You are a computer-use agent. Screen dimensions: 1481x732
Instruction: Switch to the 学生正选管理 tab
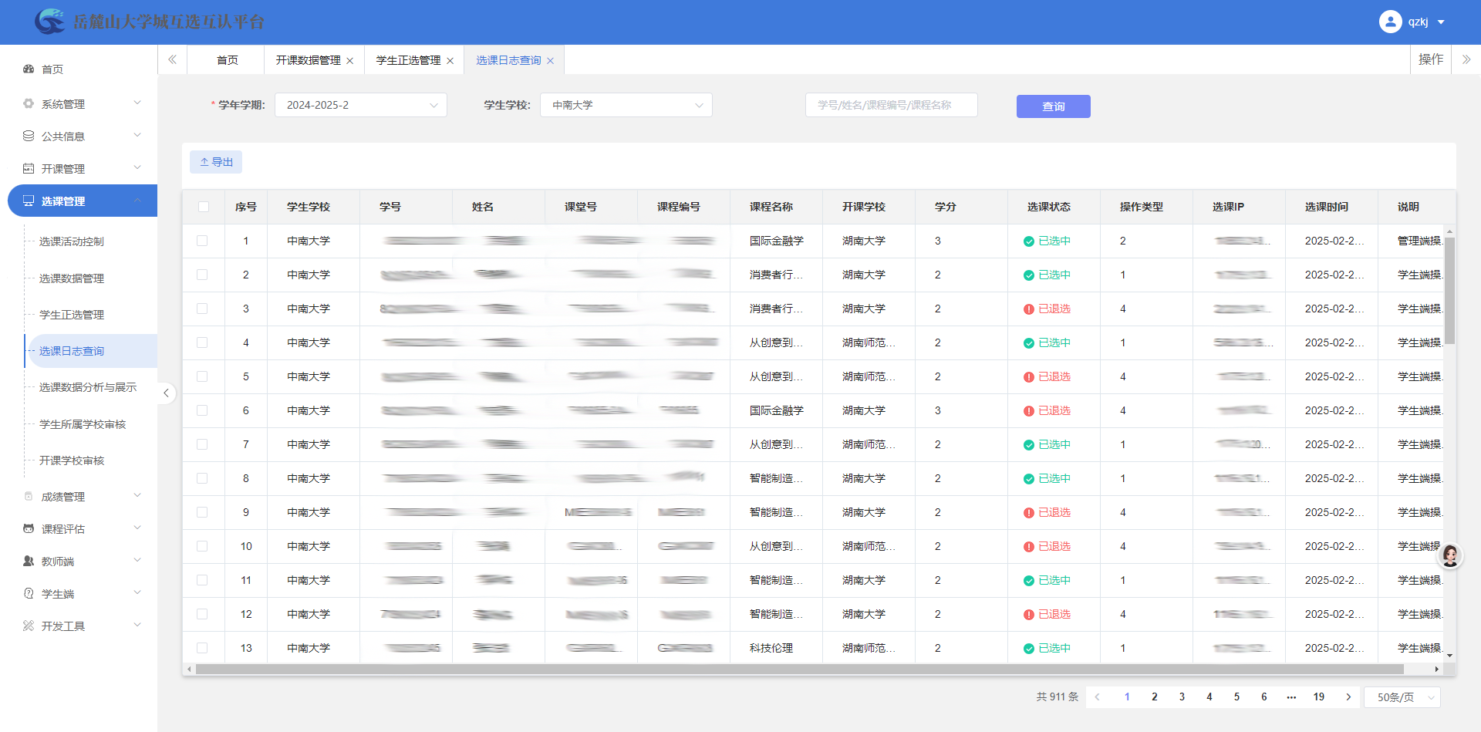click(x=408, y=60)
